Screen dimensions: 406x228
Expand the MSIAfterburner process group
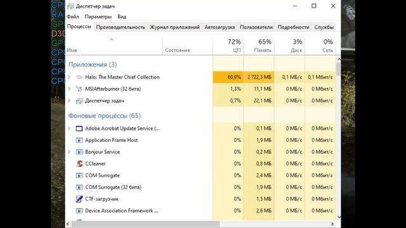pos(69,89)
